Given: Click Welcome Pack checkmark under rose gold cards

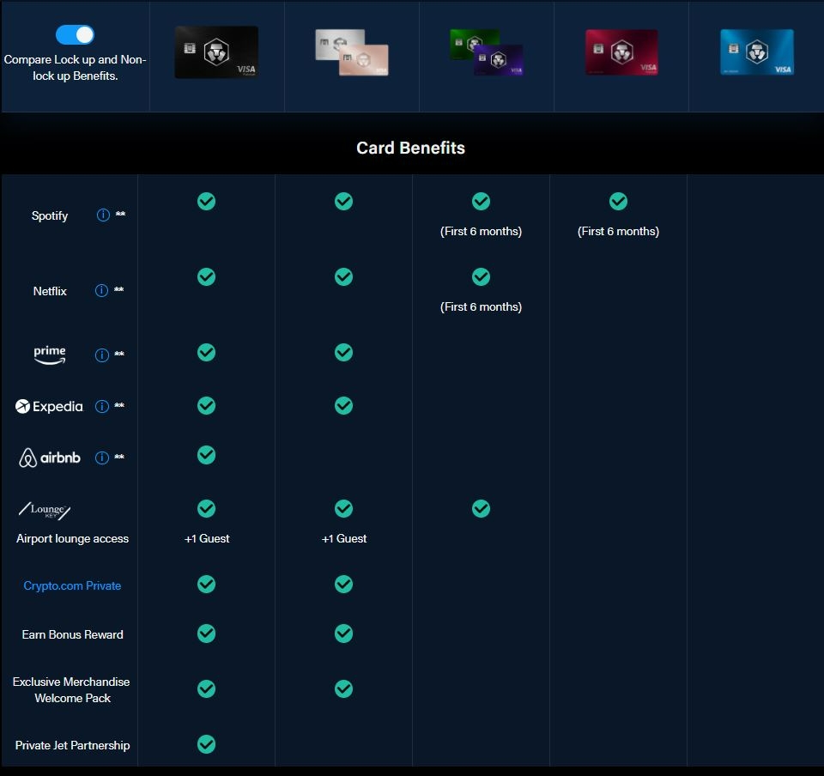Looking at the screenshot, I should (343, 688).
